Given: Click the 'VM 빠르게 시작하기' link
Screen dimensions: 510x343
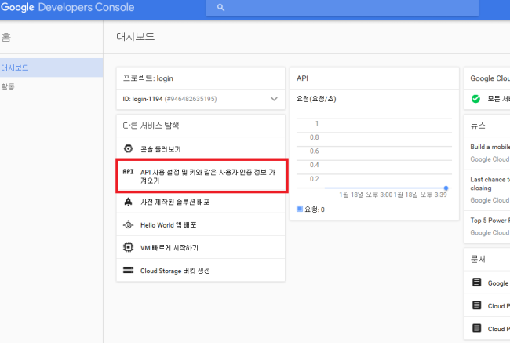Looking at the screenshot, I should tap(169, 247).
